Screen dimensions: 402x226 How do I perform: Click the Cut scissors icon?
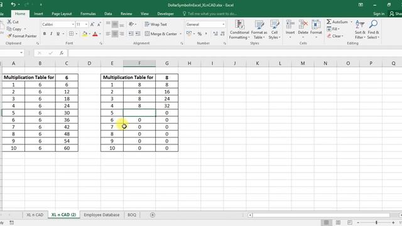click(x=9, y=22)
